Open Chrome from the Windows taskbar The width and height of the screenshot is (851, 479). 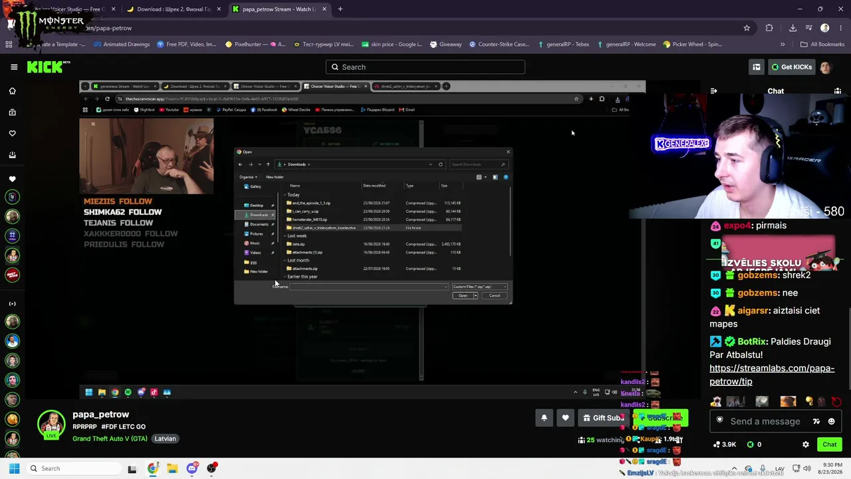[153, 468]
